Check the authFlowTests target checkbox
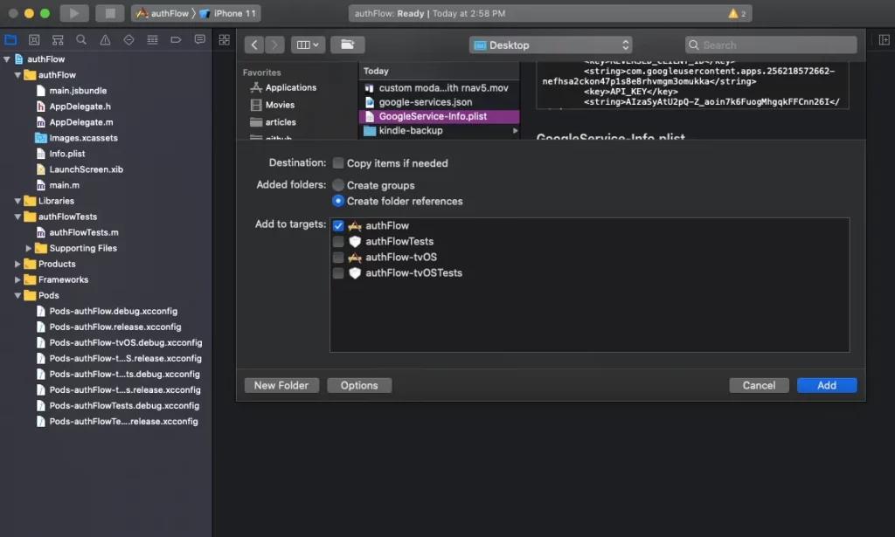 click(338, 242)
